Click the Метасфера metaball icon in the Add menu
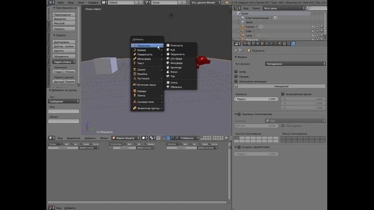This screenshot has width=374, height=210. 134,59
